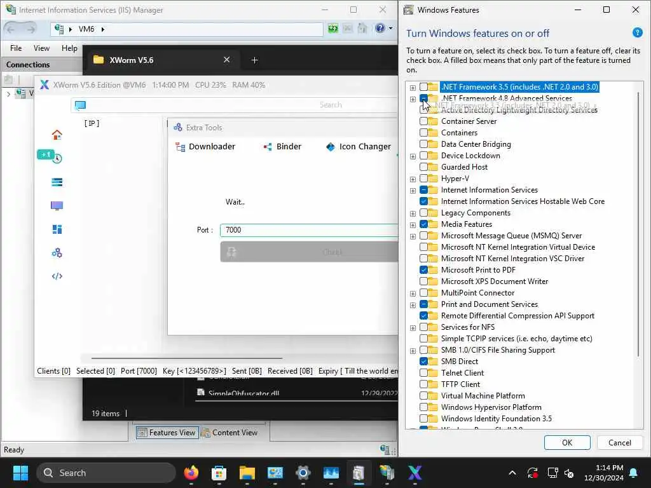
Task: Click the refresh icon in IIS Manager toolbar
Action: point(333,29)
